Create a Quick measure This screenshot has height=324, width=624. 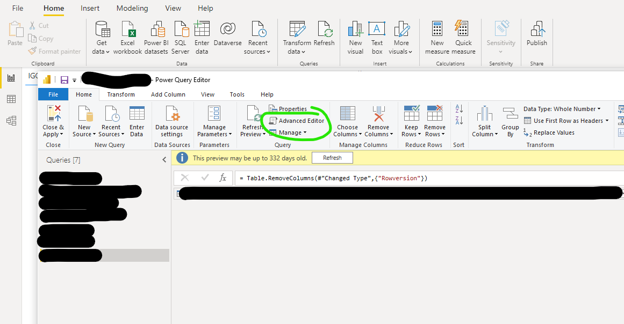463,38
